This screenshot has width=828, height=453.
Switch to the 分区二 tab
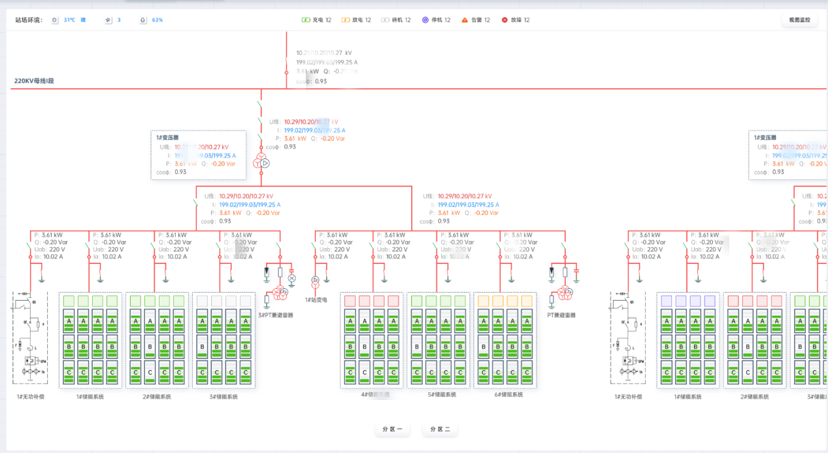point(440,429)
